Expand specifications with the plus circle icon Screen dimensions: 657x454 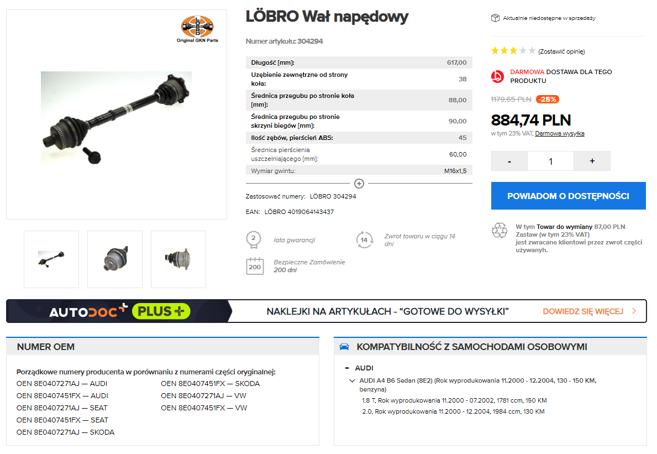359,184
